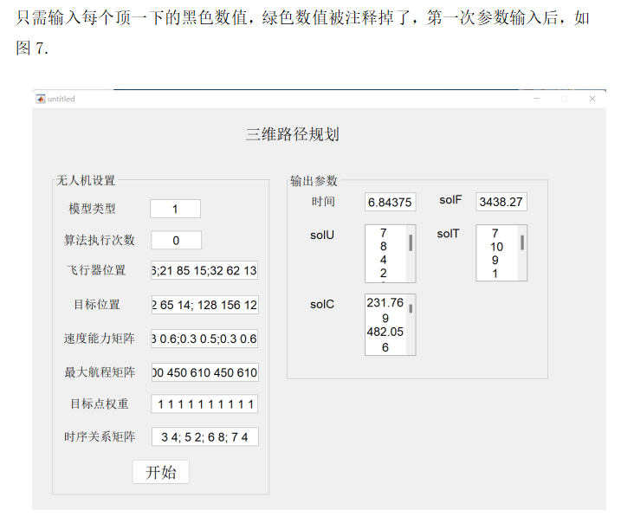Screen dimensions: 621x523
Task: Click the 目标点权重 label
Action: click(x=100, y=404)
